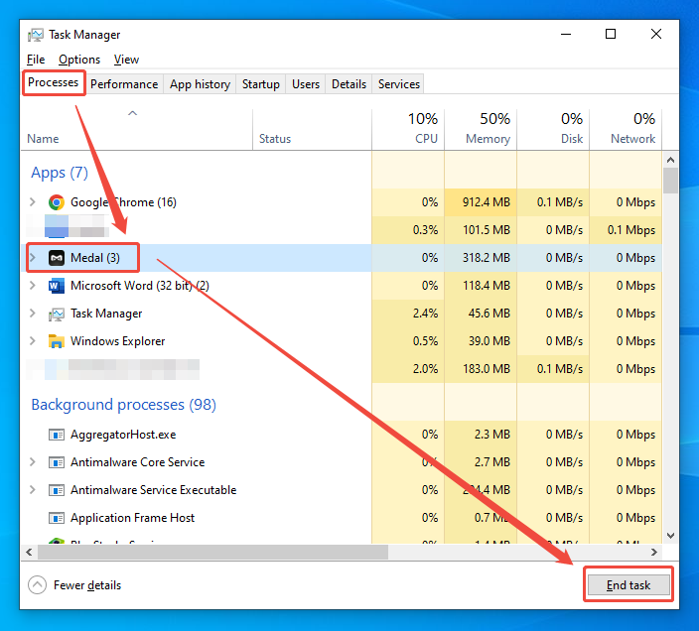The image size is (699, 631).
Task: Click the horizontal scrollbar right arrow
Action: (654, 553)
